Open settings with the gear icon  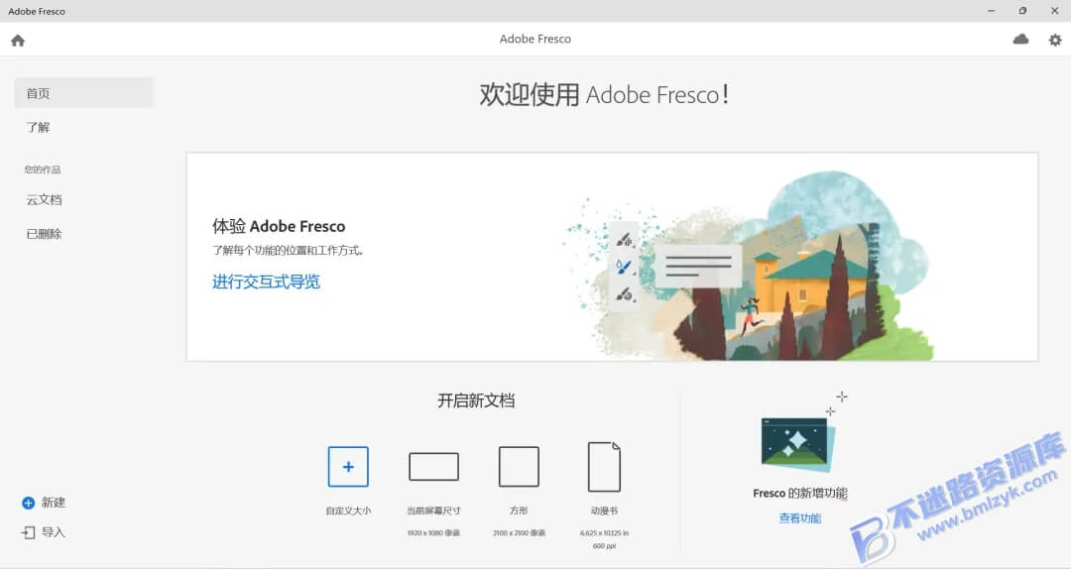click(1055, 41)
